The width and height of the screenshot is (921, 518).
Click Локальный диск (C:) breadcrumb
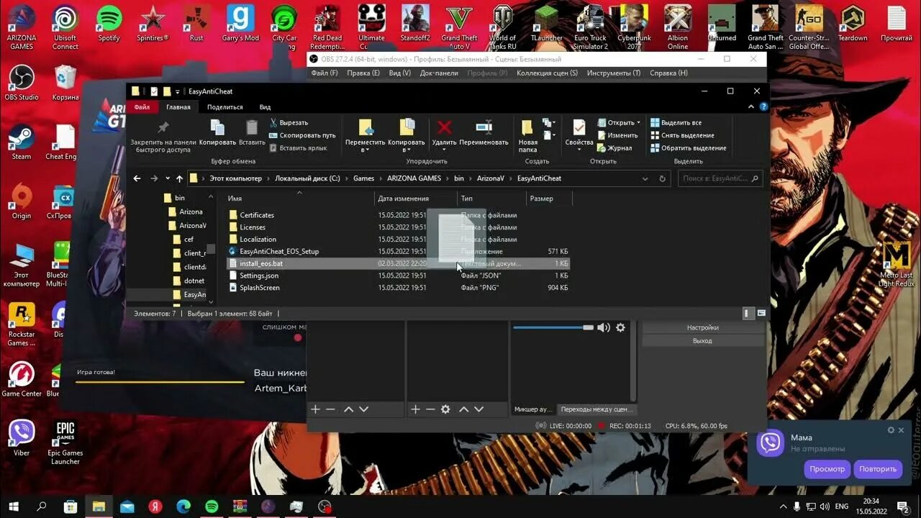pyautogui.click(x=307, y=178)
